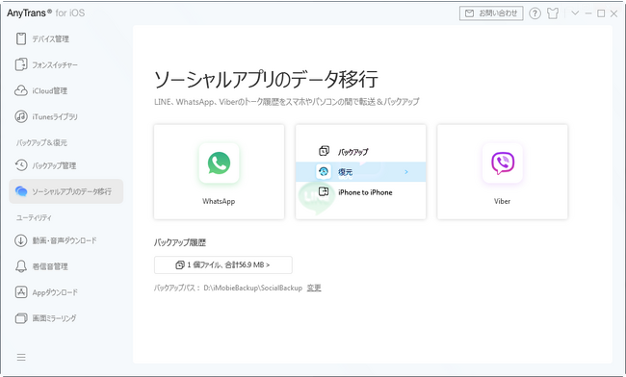The height and width of the screenshot is (377, 626).
Task: Open the title bar dropdown chevron
Action: point(575,13)
